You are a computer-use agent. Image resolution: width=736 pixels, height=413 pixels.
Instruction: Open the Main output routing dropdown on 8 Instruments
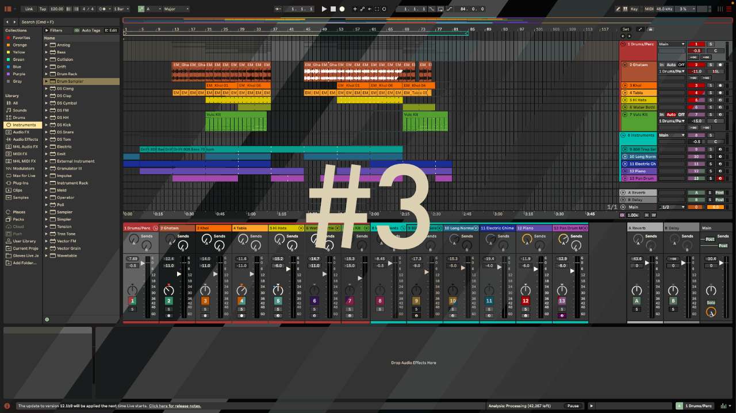[x=672, y=135]
